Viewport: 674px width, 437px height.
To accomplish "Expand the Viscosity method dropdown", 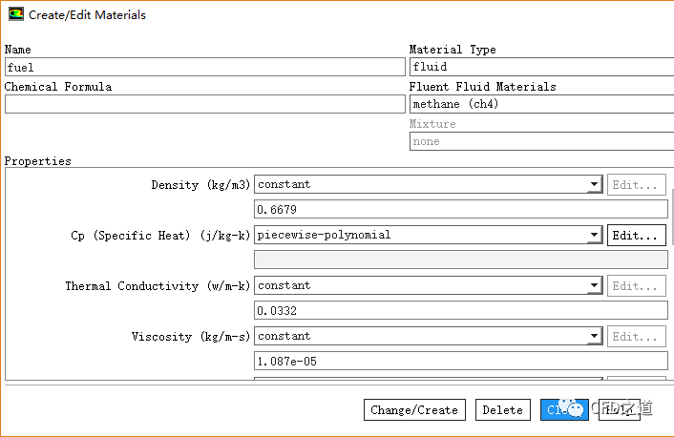I will point(594,336).
